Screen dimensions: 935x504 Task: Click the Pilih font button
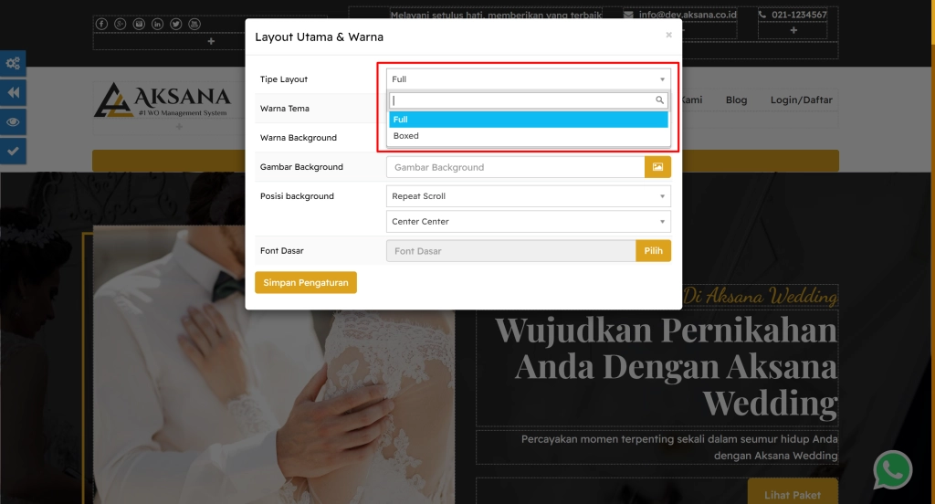pos(654,251)
